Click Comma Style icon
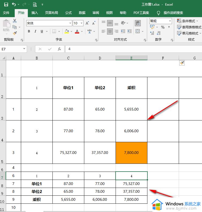This screenshot has width=202, height=212. (x=169, y=27)
